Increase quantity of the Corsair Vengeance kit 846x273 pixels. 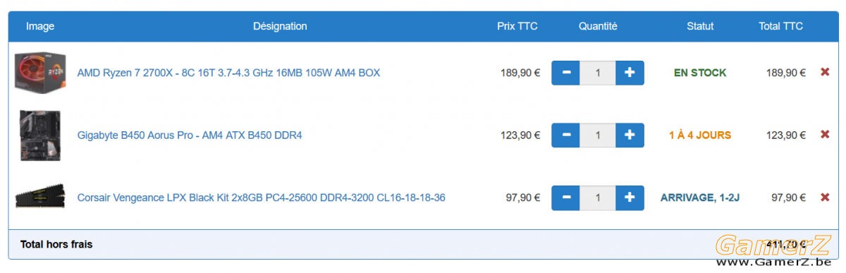pyautogui.click(x=630, y=198)
